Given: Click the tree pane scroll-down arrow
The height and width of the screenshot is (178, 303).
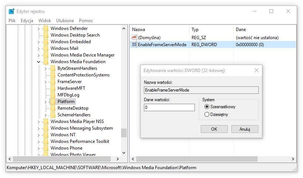Looking at the screenshot, I should (124, 153).
